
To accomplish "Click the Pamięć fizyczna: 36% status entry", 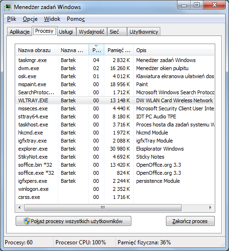I will (144, 242).
